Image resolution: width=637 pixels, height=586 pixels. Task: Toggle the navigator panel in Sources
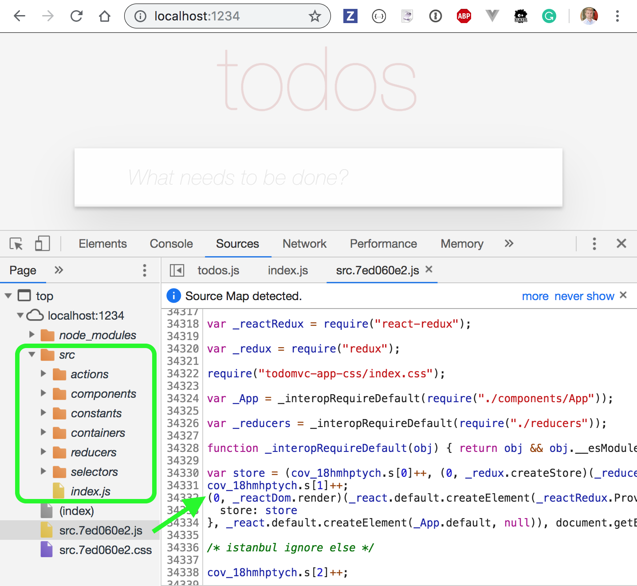(x=177, y=270)
